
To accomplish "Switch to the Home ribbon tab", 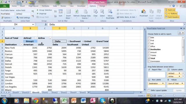I will (x=14, y=6).
